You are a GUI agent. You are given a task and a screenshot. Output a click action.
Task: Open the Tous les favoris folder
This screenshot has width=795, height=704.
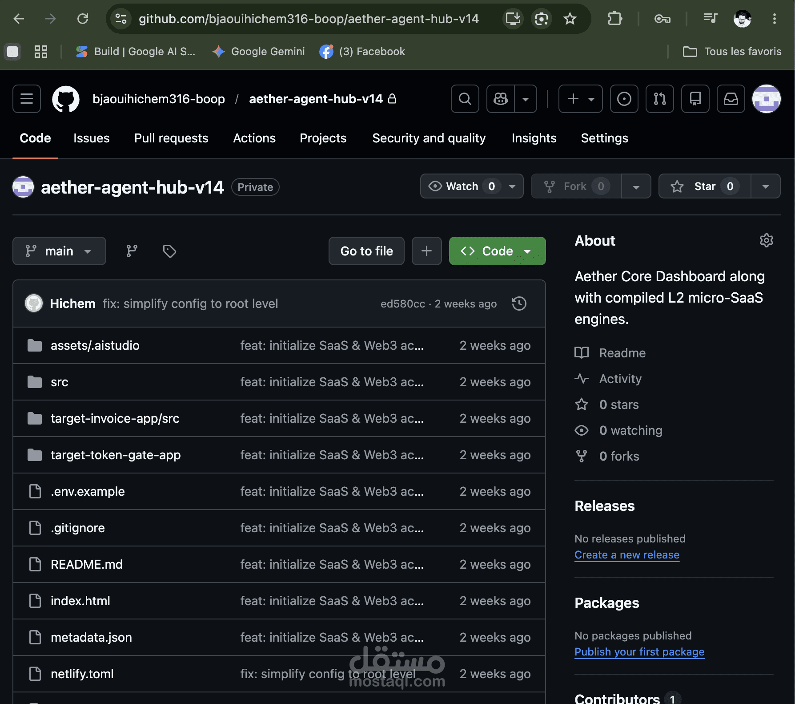[732, 52]
